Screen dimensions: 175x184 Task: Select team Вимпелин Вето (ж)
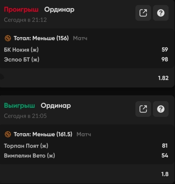(x=29, y=156)
